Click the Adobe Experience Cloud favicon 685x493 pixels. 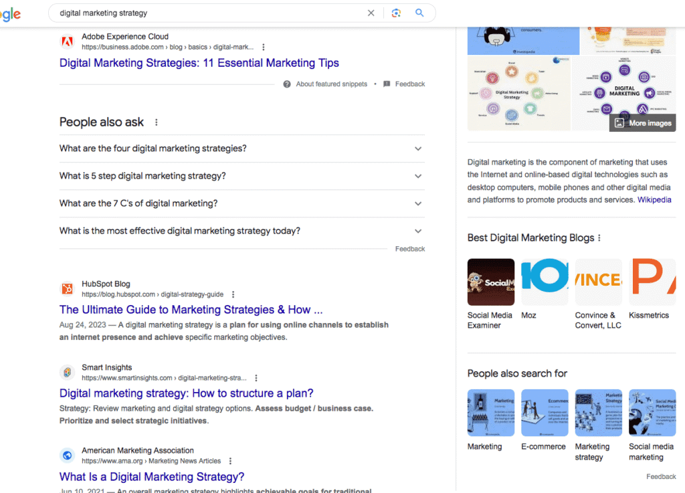click(x=67, y=41)
